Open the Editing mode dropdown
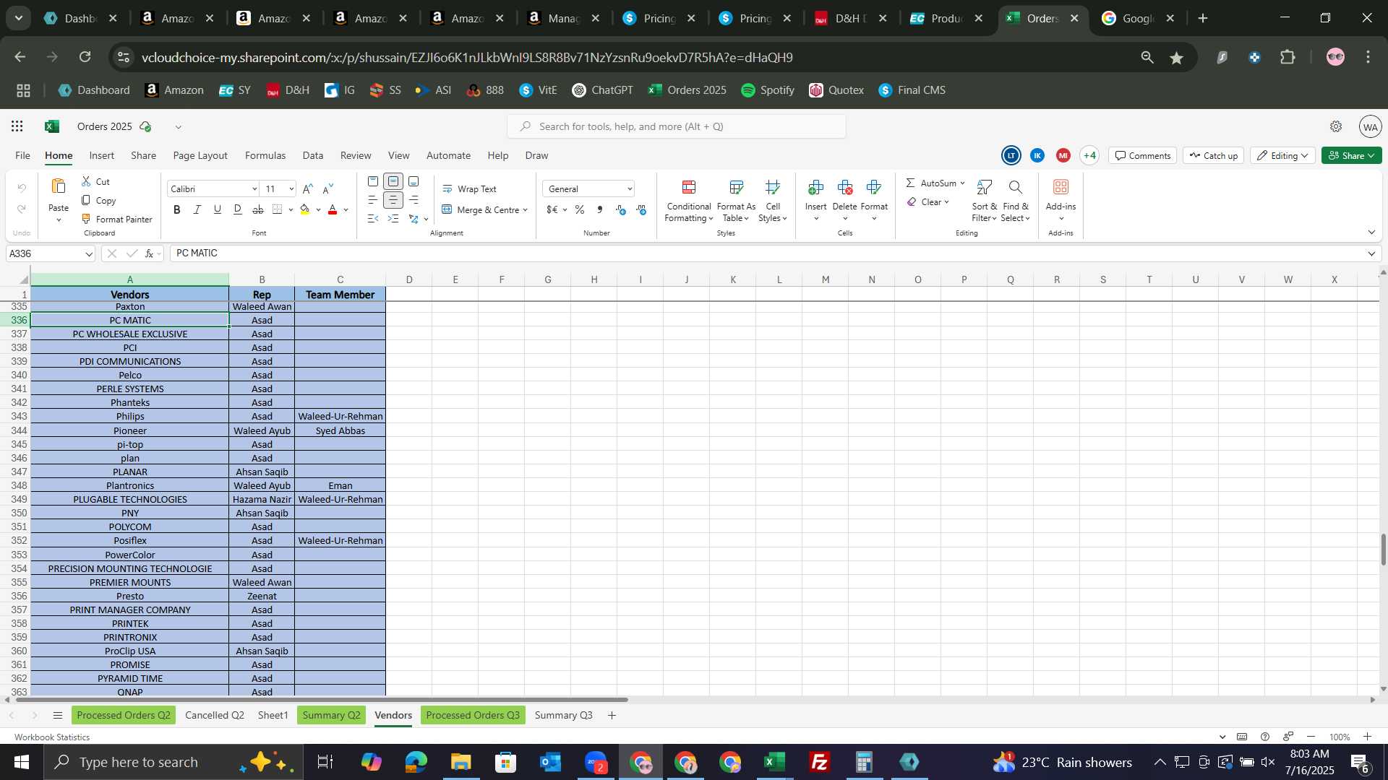 pos(1282,155)
